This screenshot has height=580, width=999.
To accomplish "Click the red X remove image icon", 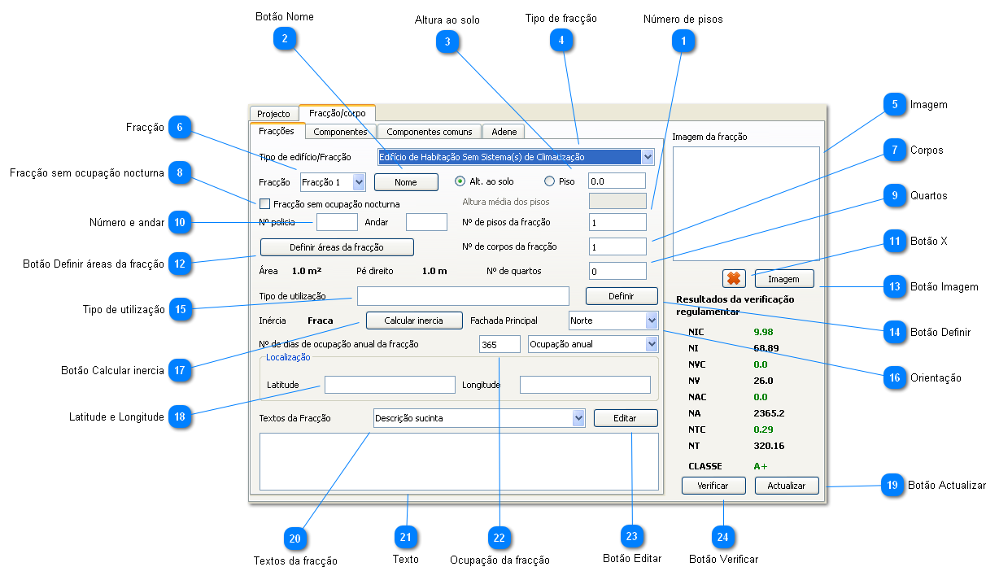I will [734, 278].
